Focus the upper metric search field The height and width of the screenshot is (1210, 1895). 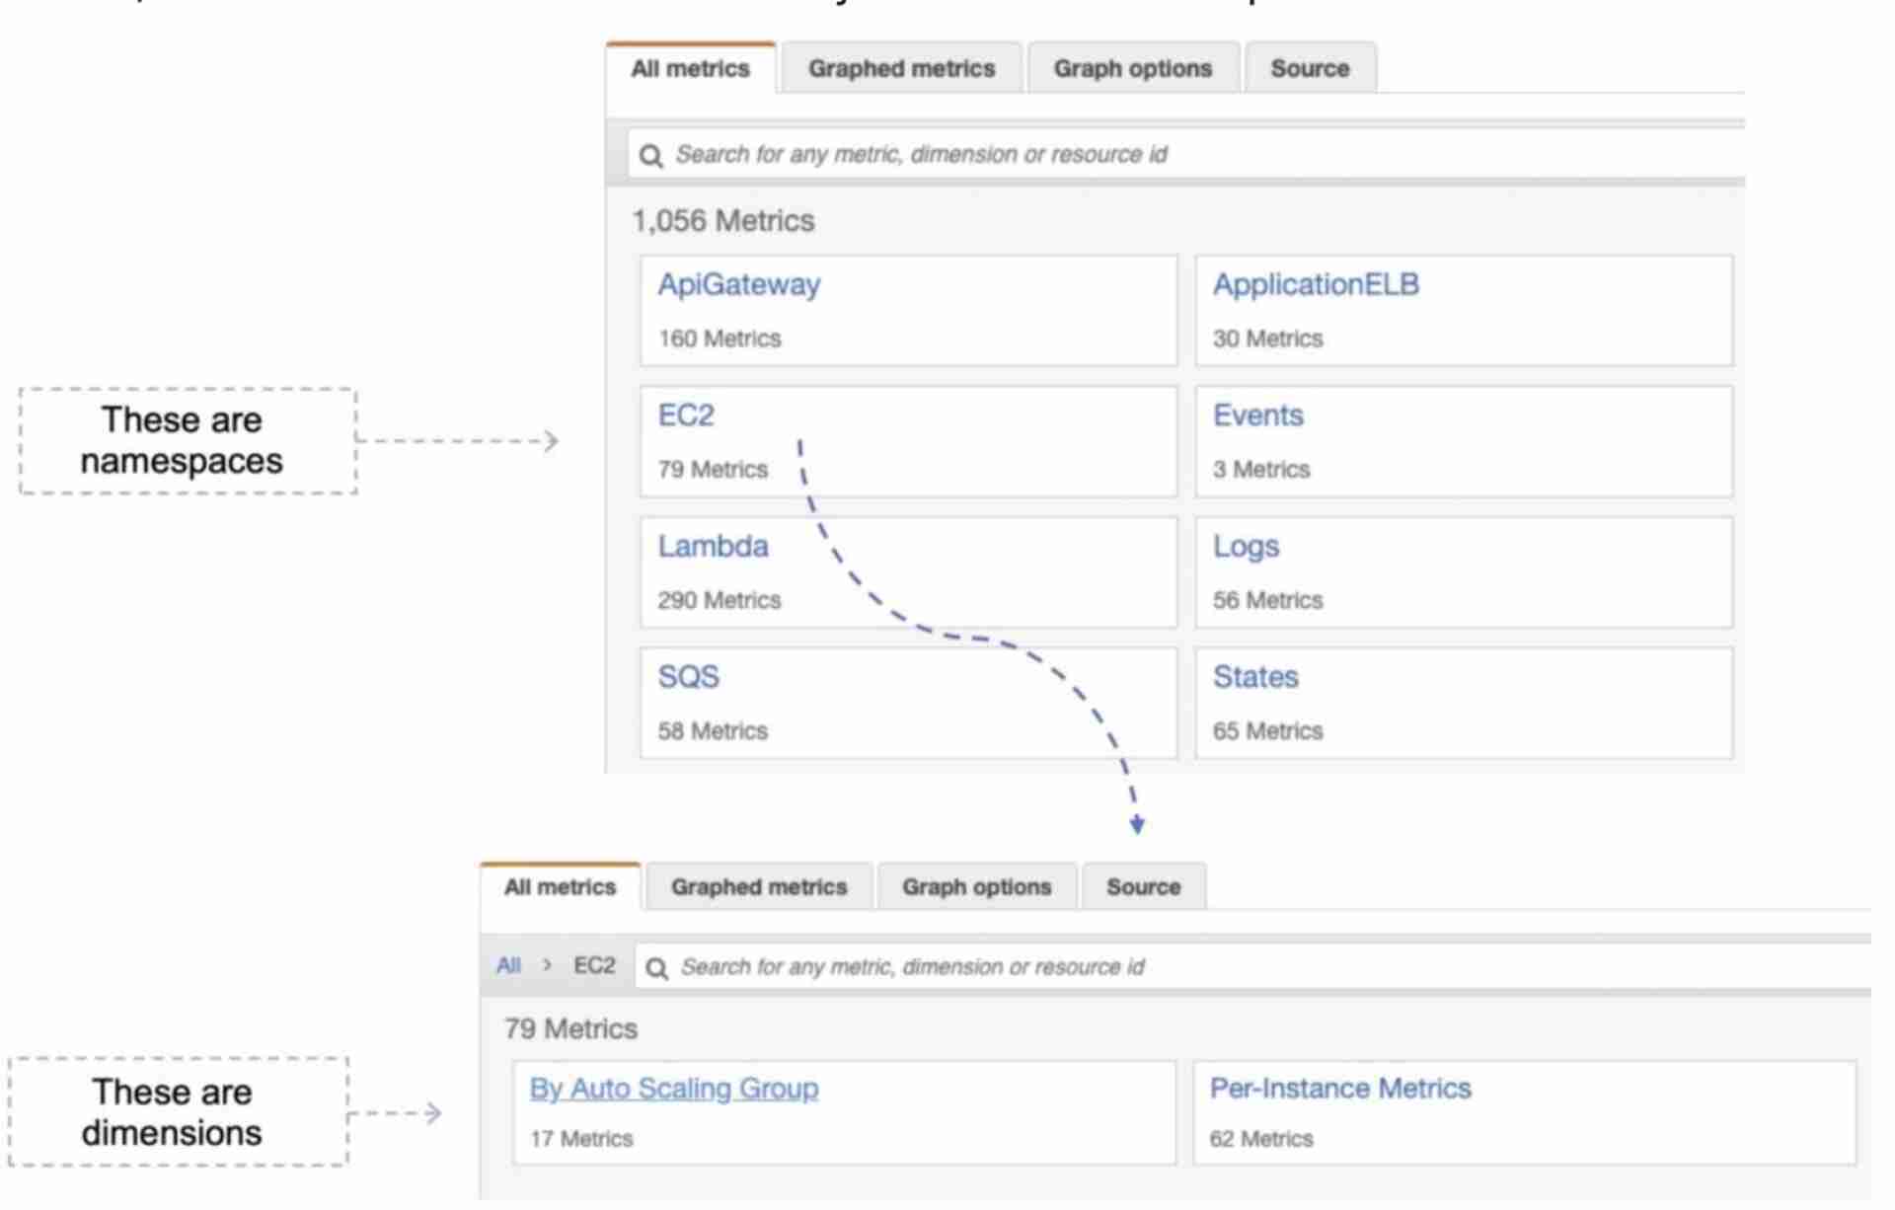pos(1186,154)
